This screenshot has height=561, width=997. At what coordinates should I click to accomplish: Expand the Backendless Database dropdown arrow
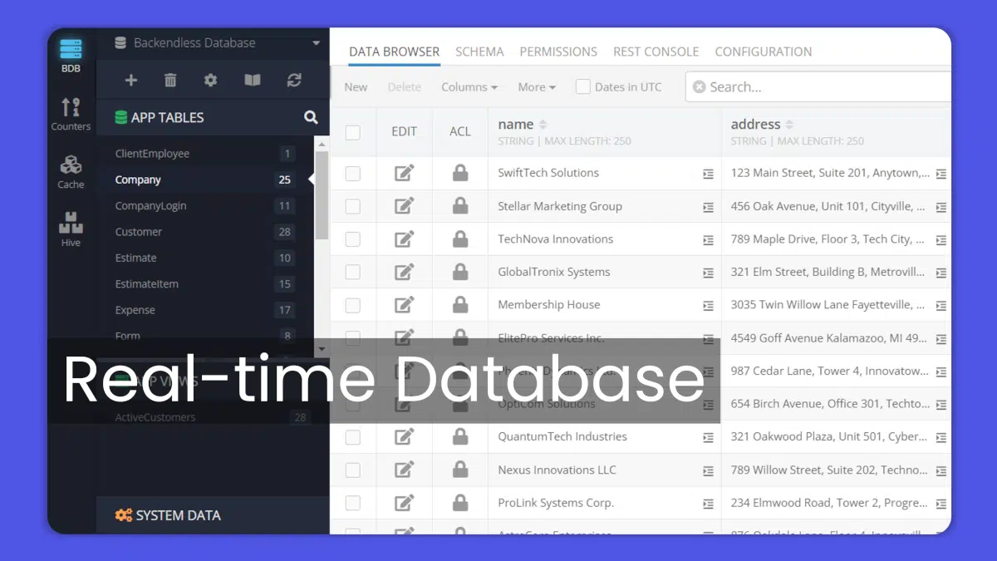(316, 43)
